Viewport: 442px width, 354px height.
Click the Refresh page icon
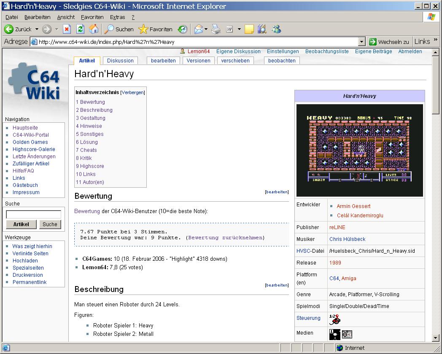click(80, 29)
